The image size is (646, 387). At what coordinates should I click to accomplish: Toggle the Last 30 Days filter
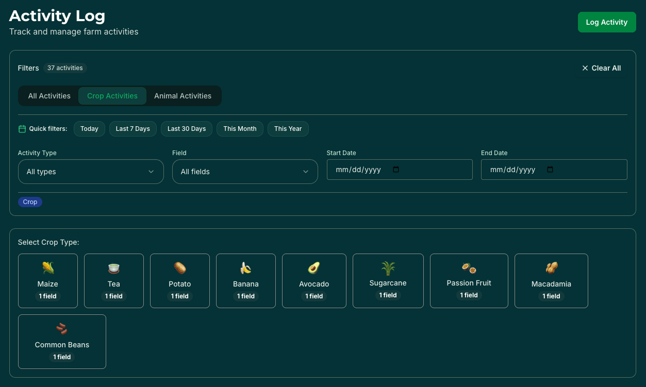click(186, 128)
